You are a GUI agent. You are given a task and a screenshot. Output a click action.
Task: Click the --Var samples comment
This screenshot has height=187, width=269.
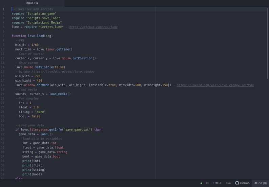click(27, 98)
